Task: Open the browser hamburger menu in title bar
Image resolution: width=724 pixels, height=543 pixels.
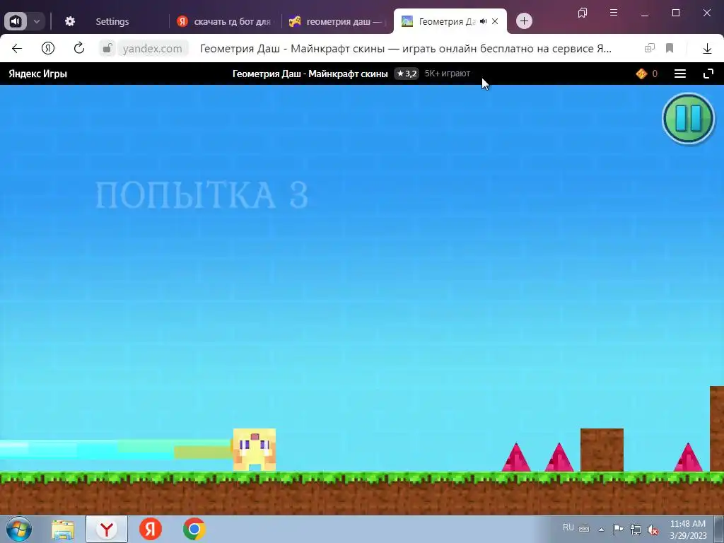Action: [x=614, y=13]
